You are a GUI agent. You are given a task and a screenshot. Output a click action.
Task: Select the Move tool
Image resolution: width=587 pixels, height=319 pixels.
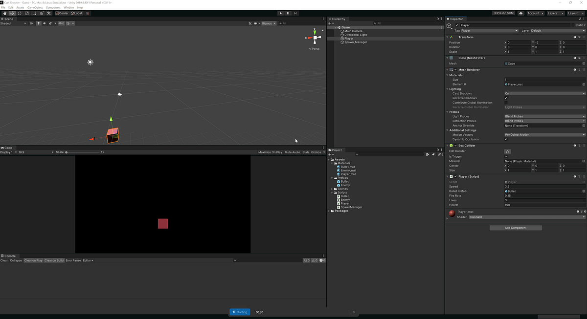point(12,13)
